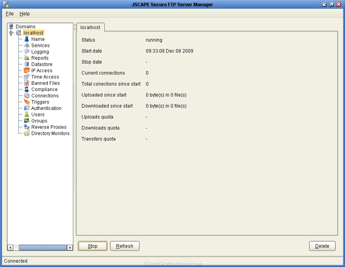This screenshot has height=267, width=345.
Task: Select the localhost tab
Action: coord(90,27)
